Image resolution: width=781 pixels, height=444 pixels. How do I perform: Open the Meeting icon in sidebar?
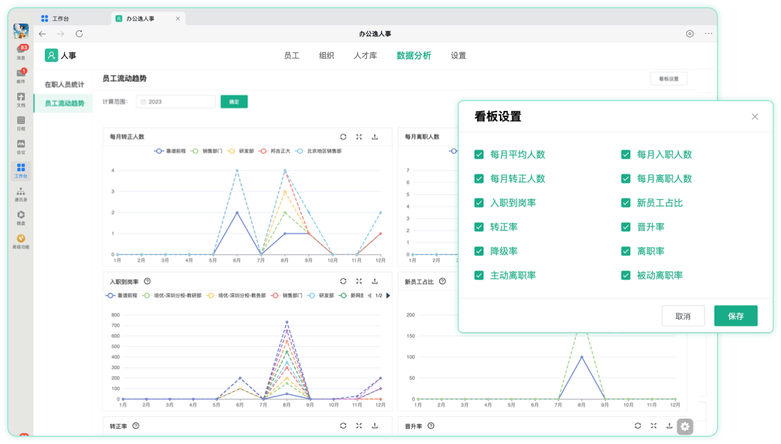click(21, 147)
